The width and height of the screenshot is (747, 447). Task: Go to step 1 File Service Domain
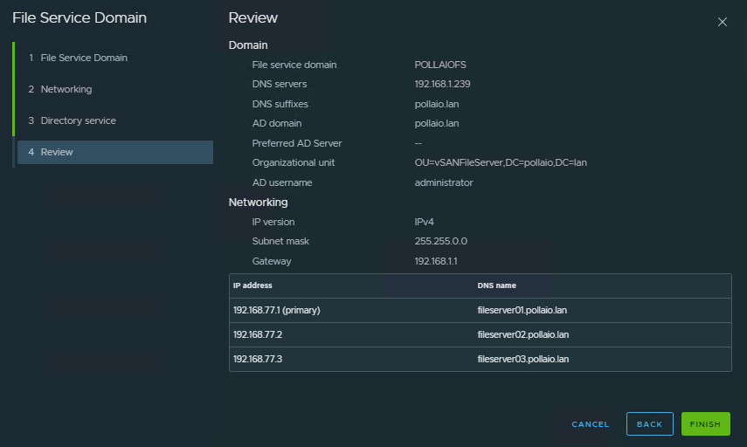point(114,58)
